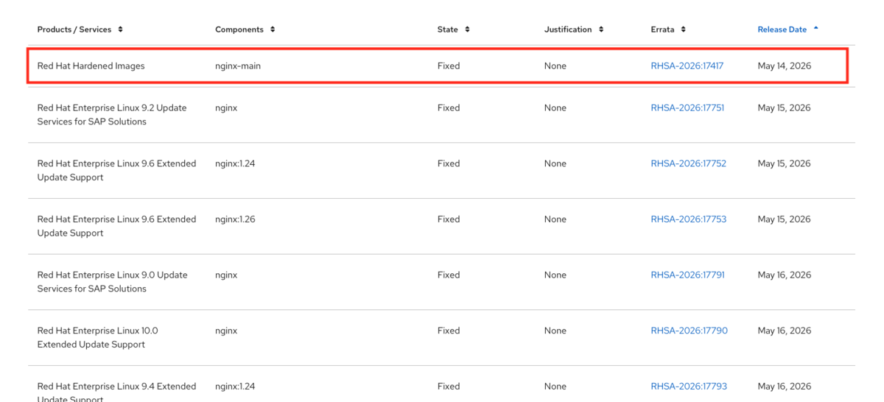Image resolution: width=884 pixels, height=402 pixels.
Task: Click 'None' justification in the RHSA-2026:17793 row
Action: [x=555, y=386]
